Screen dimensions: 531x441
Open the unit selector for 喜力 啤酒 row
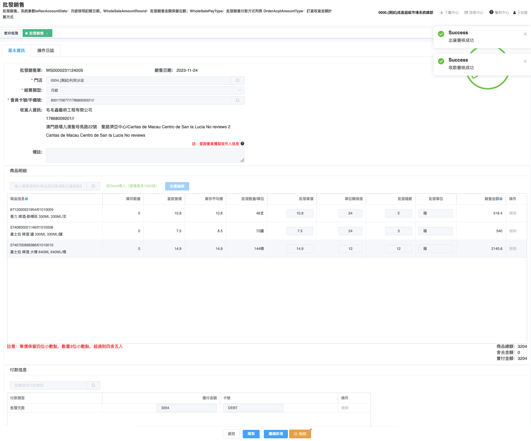click(435, 213)
